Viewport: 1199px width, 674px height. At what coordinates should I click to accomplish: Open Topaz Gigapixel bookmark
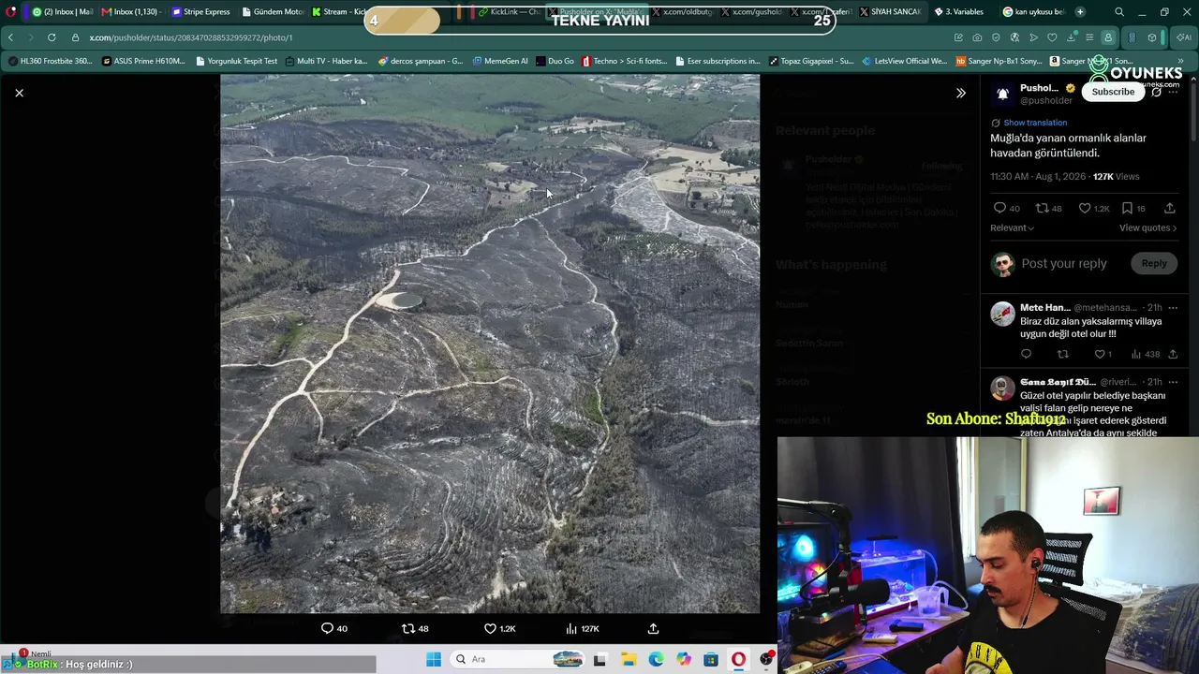pos(811,61)
